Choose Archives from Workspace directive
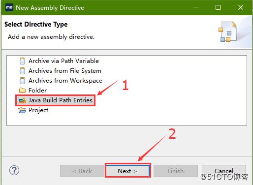The width and height of the screenshot is (253, 185). (65, 81)
